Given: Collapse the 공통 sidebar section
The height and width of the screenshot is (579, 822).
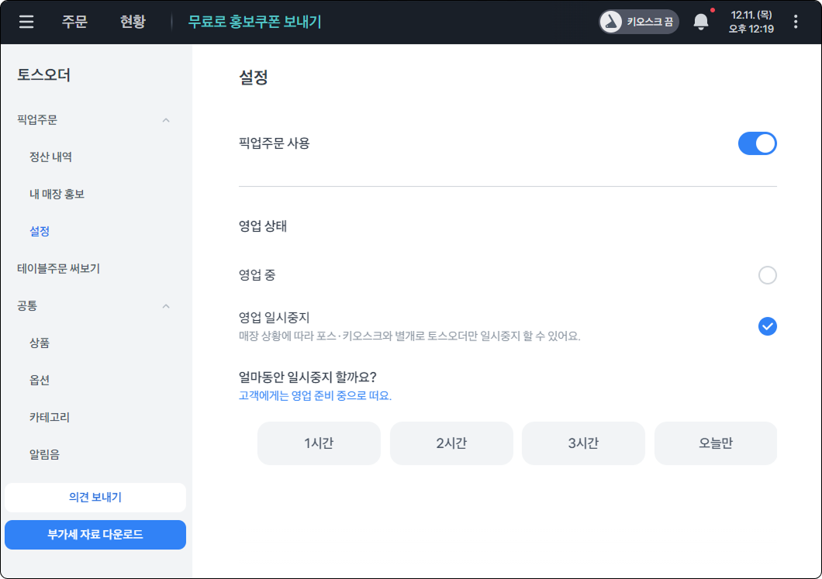Looking at the screenshot, I should (166, 306).
